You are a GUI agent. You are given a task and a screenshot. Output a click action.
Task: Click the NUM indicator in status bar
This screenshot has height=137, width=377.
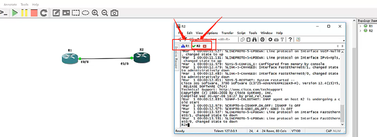337,131
